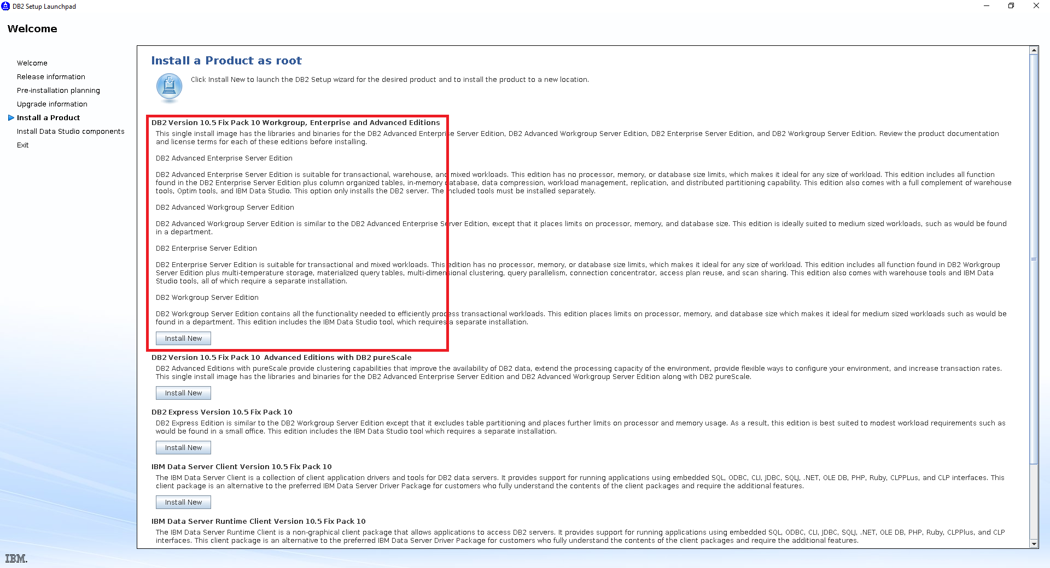Install New for Workgroup, Enterprise and Advanced Editions

coord(183,339)
